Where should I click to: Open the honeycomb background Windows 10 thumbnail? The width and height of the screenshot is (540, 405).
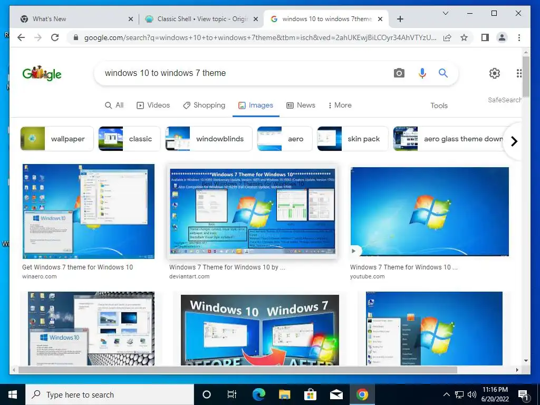(91, 329)
